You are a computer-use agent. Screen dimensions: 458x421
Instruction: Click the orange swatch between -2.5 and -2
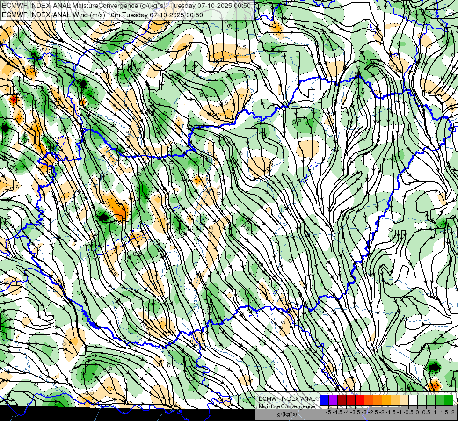pos(378,400)
